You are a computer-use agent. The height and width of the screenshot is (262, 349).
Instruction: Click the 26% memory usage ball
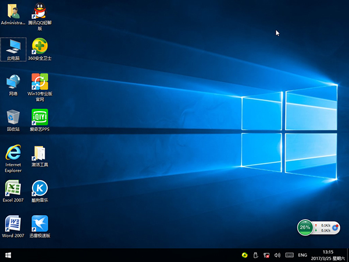click(x=304, y=227)
